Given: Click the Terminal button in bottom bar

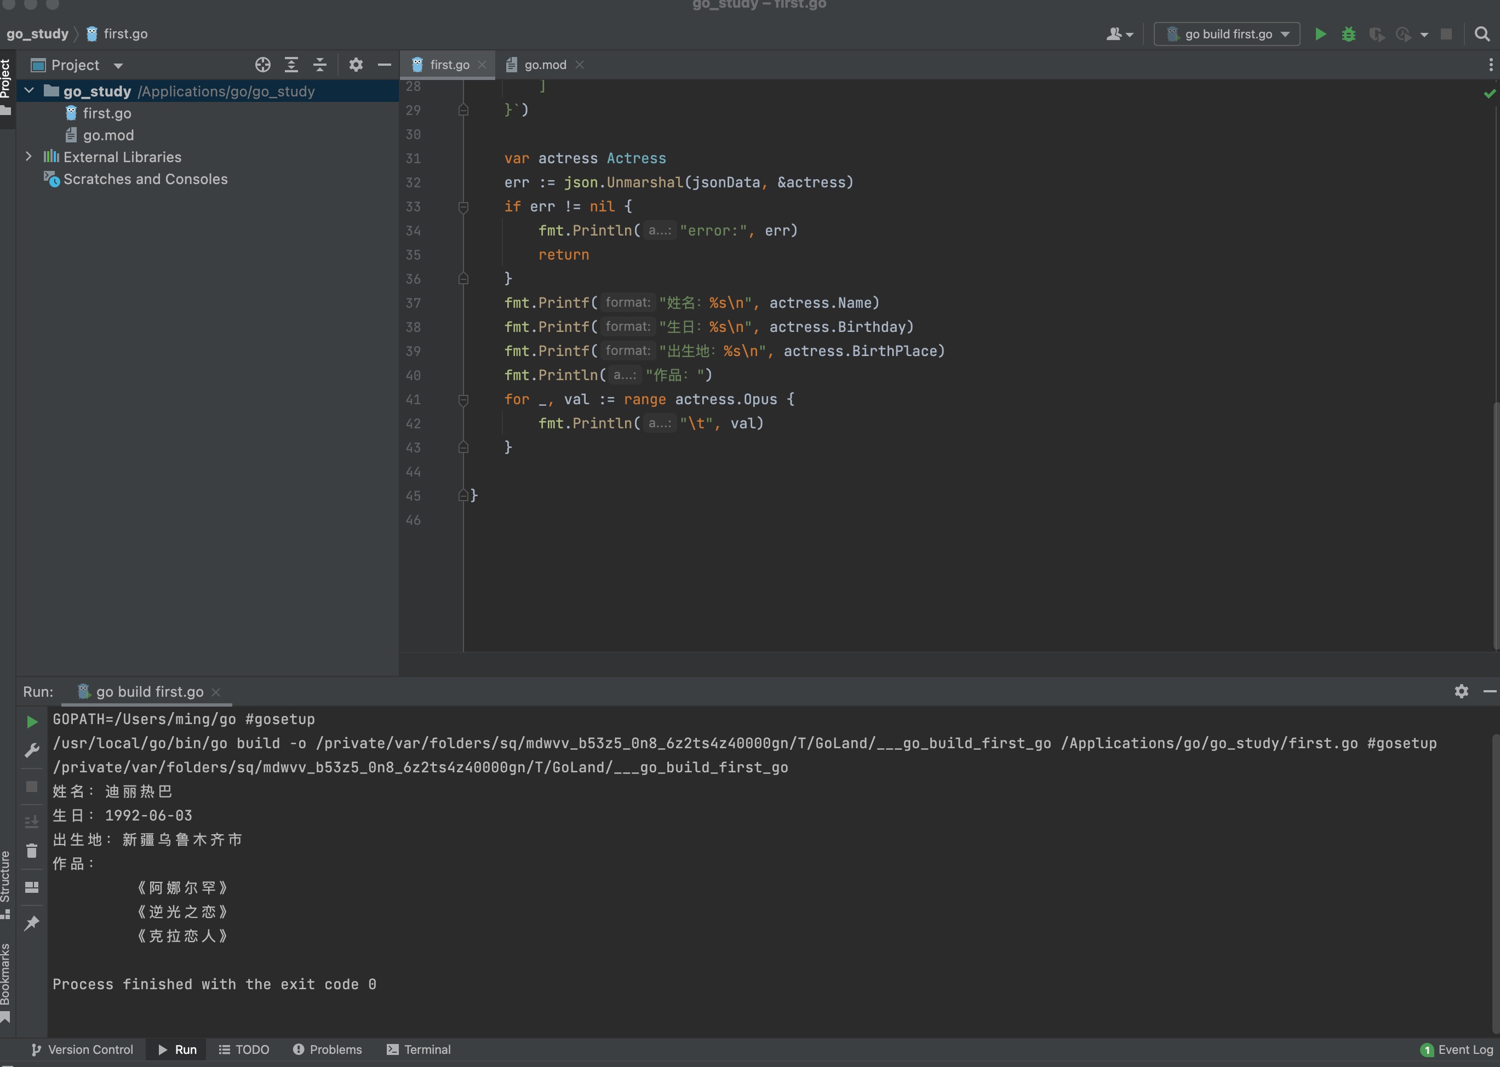Looking at the screenshot, I should pos(418,1048).
